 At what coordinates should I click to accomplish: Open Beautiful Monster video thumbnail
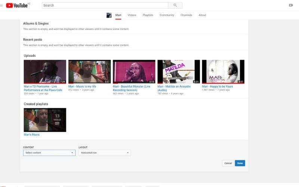pyautogui.click(x=134, y=71)
